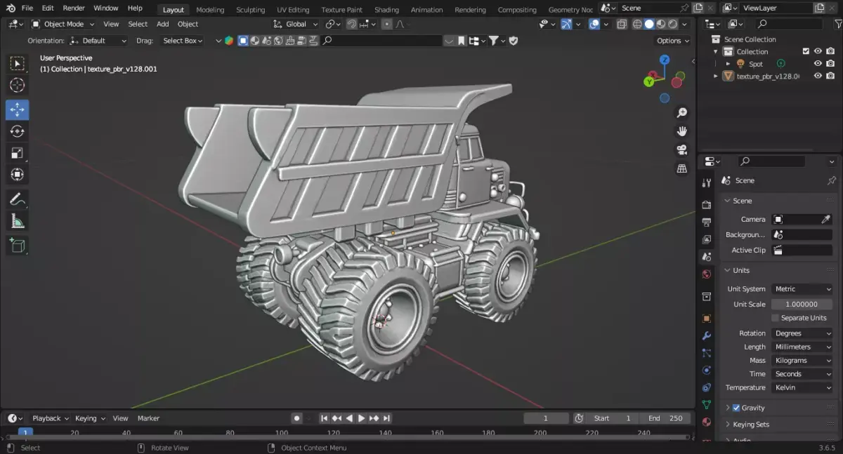Open the View Layer properties tab
The height and width of the screenshot is (454, 843).
pos(707,240)
